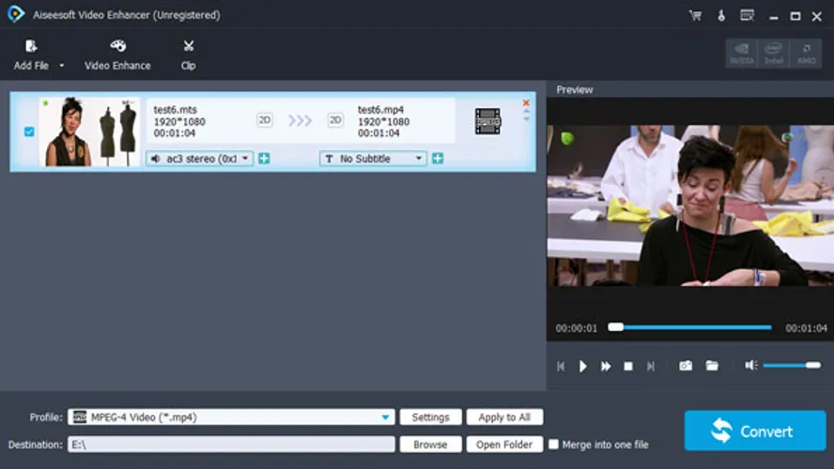Screen dimensions: 834x469
Task: Click the Aiseesoft app logo icon
Action: pyautogui.click(x=16, y=14)
